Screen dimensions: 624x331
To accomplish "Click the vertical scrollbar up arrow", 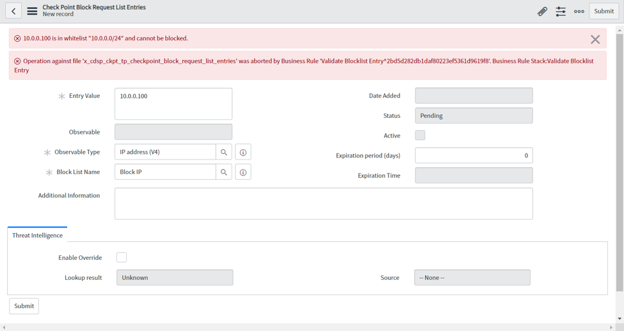I will 620,29.
